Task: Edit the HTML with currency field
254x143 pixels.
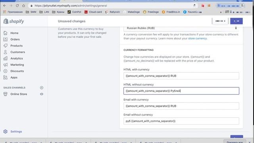Action: coord(181,76)
